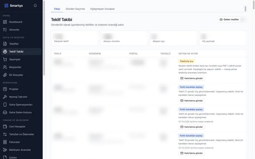Open Tahsilat ve Ödemeler page

21,134
